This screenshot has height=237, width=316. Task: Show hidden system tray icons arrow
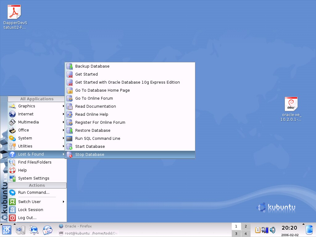[304, 224]
